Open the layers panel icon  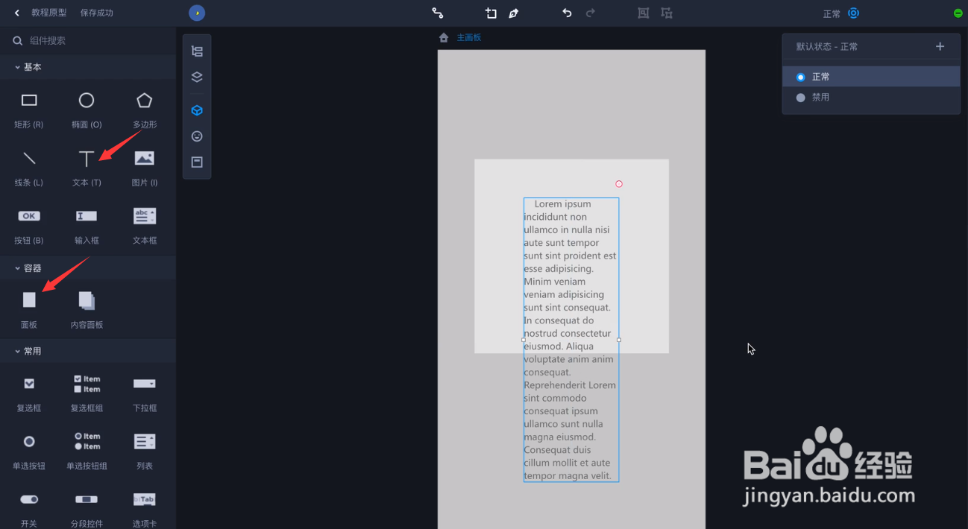[x=197, y=77]
